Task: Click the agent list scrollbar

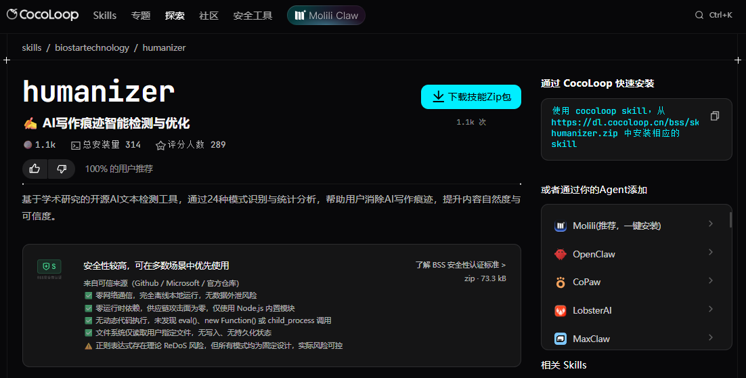Action: 730,220
